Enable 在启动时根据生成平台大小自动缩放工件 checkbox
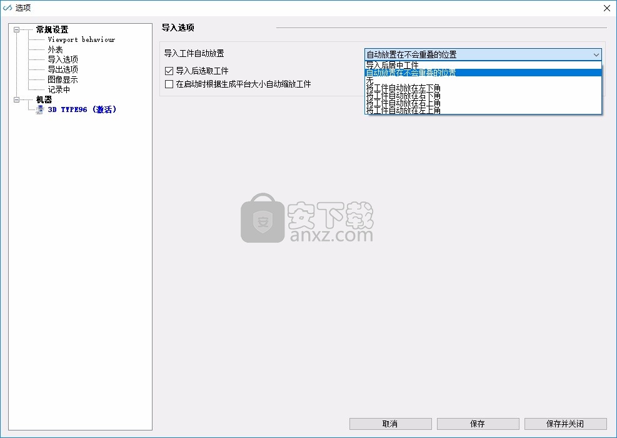The height and width of the screenshot is (438, 617). [x=169, y=84]
